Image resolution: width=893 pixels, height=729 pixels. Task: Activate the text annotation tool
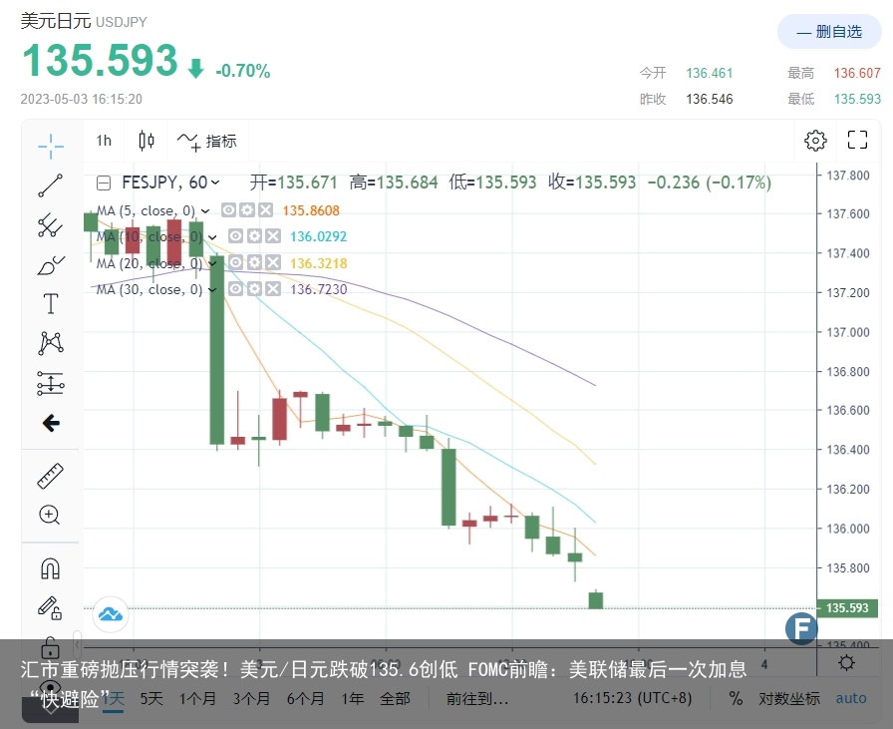coord(51,304)
